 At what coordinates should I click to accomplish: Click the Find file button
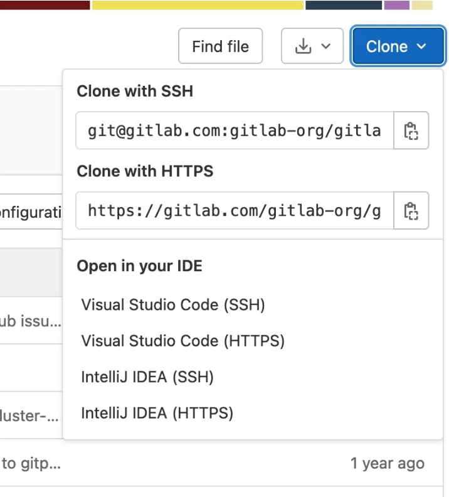(220, 46)
